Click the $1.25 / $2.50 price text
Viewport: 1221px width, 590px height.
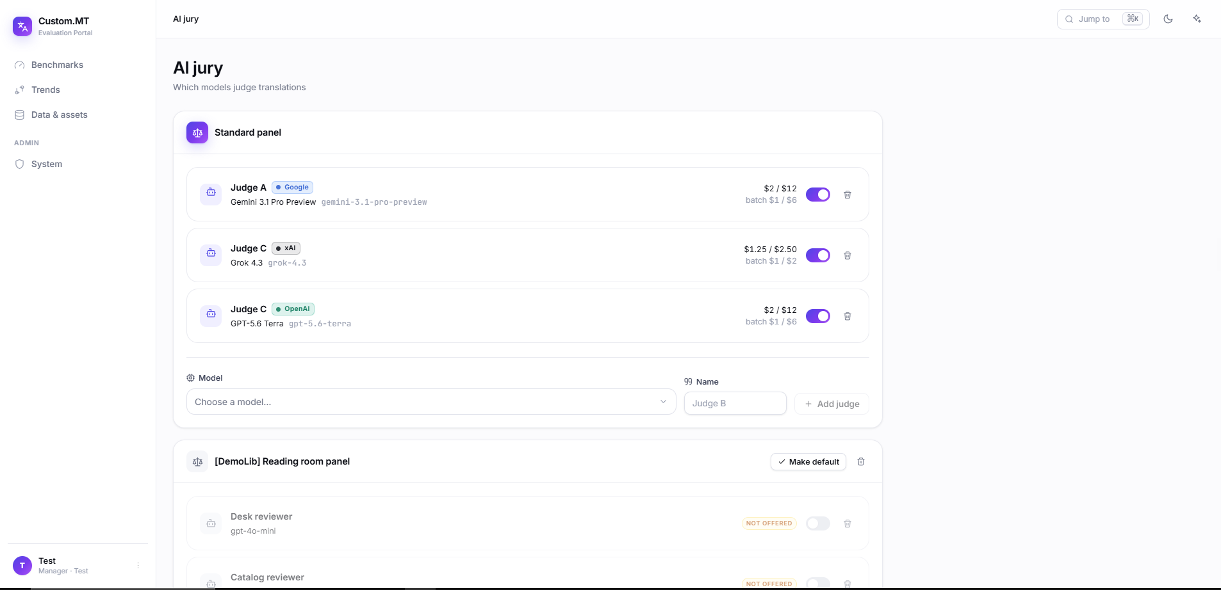(x=771, y=249)
